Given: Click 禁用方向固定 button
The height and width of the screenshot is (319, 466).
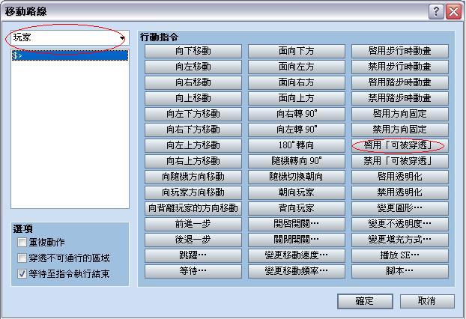Looking at the screenshot, I should pos(400,130).
